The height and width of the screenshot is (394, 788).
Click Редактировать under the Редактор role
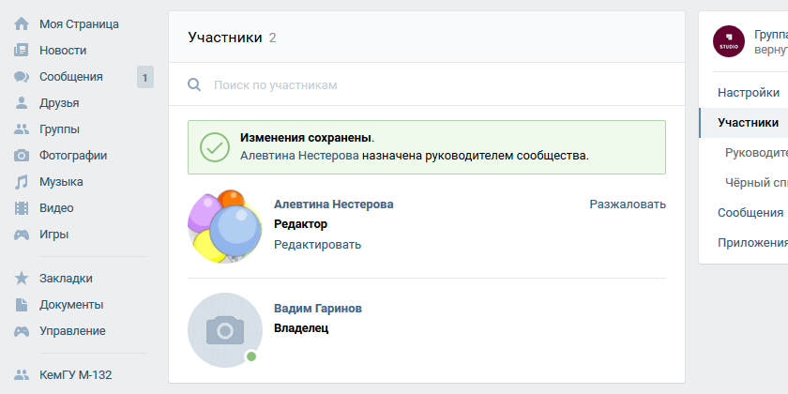tap(318, 245)
